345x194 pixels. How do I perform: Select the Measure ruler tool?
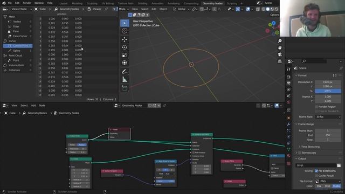125,80
